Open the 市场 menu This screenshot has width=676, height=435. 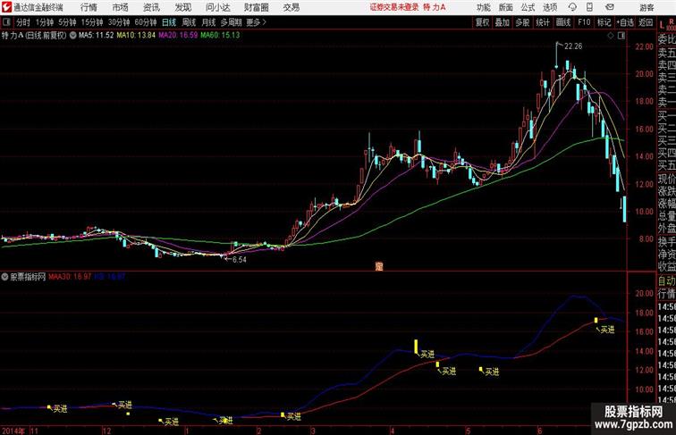[121, 7]
